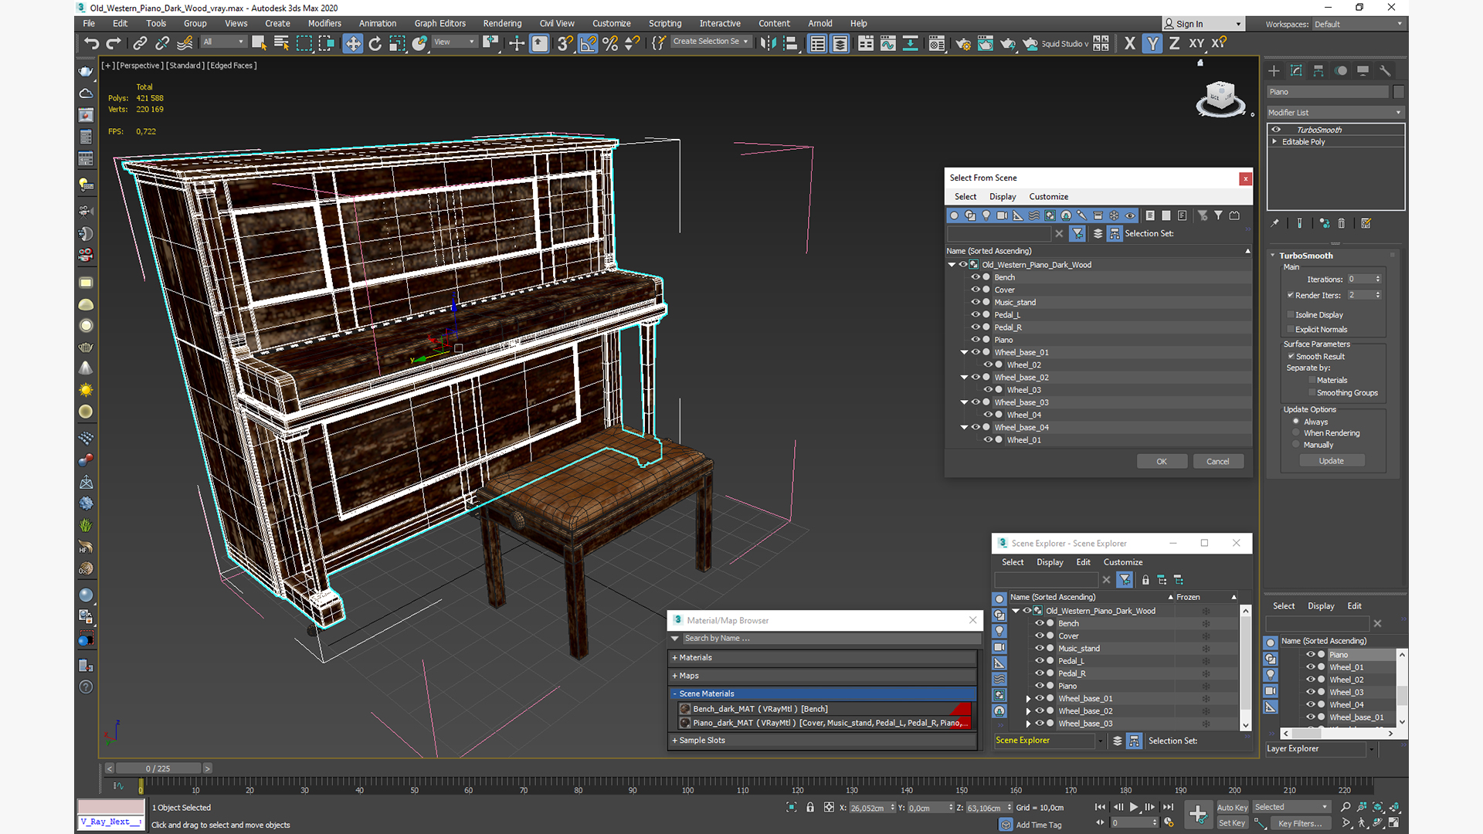Open the Graph Editors menu
This screenshot has width=1483, height=834.
click(x=439, y=23)
